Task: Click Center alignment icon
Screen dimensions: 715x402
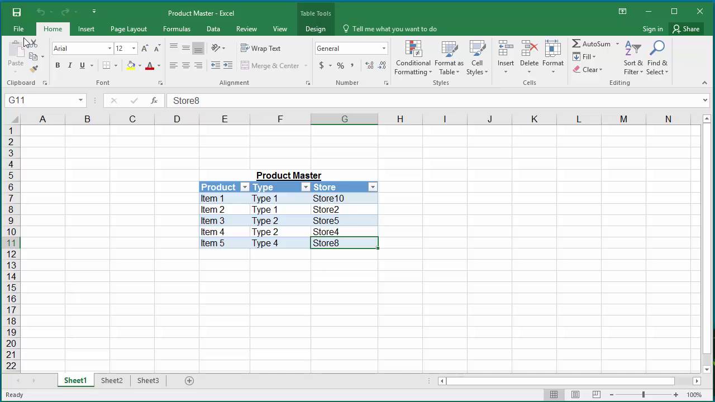Action: [186, 65]
